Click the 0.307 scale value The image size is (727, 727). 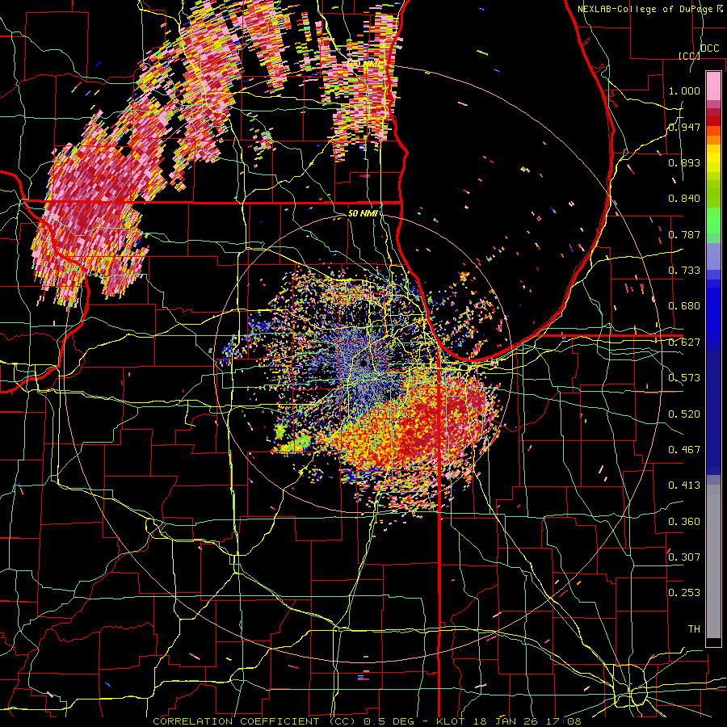click(684, 557)
